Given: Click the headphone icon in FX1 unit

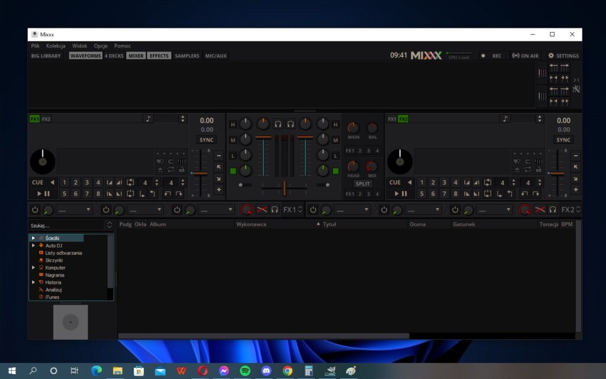Looking at the screenshot, I should (x=275, y=210).
